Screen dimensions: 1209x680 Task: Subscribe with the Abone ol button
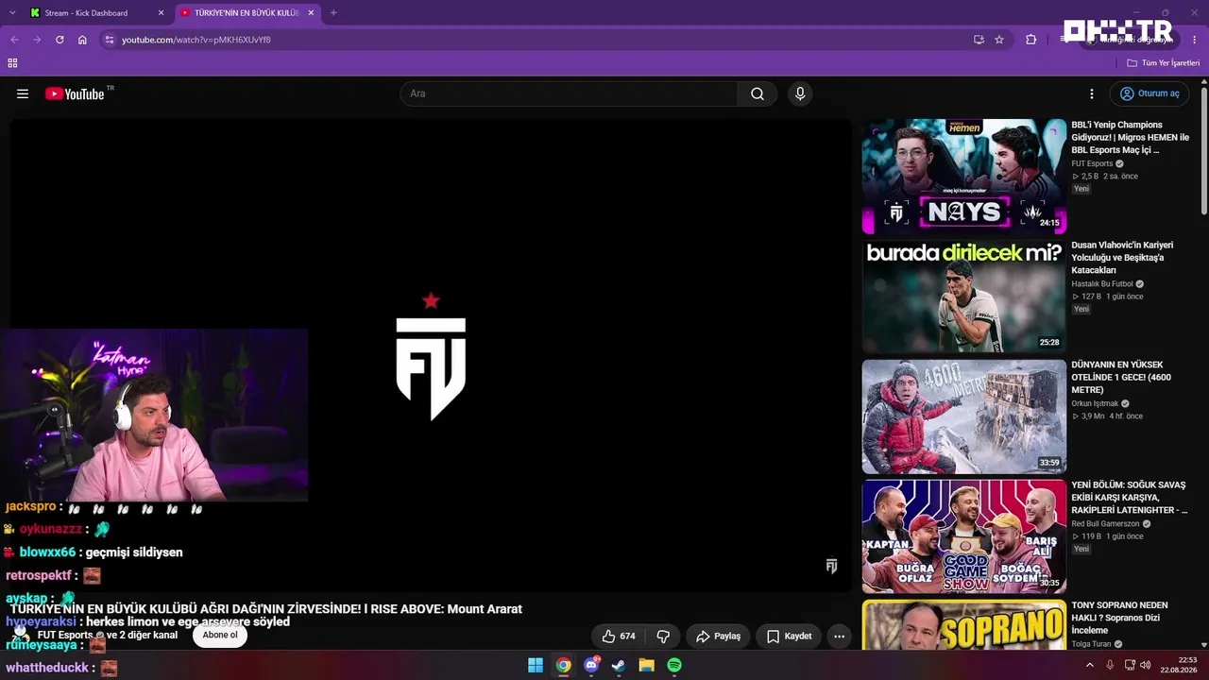(x=220, y=635)
